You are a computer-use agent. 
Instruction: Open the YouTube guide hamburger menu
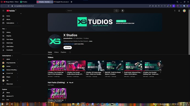click(x=3, y=11)
